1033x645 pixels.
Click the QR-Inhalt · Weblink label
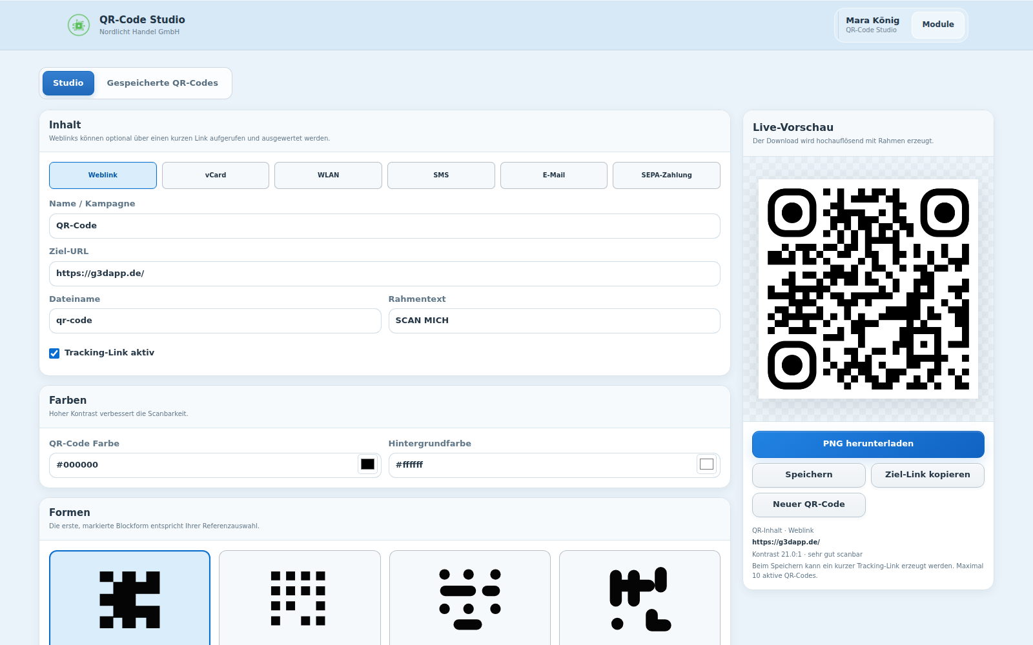click(x=783, y=531)
